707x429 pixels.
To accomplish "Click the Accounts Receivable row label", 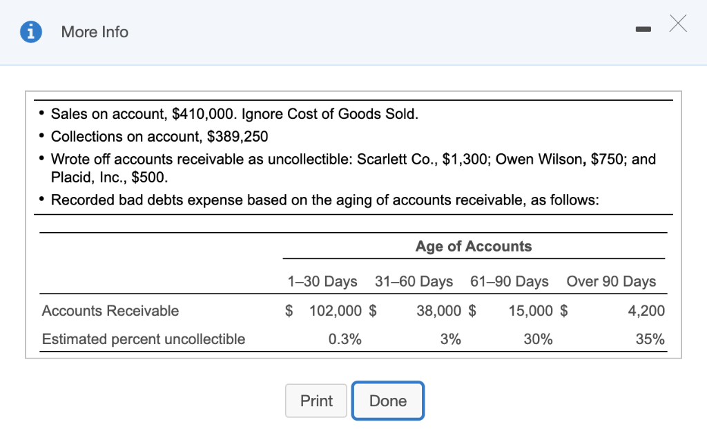I will 110,311.
